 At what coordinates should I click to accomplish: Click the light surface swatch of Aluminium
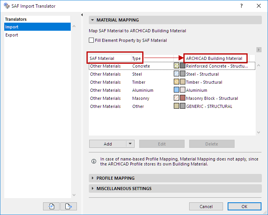183,89
